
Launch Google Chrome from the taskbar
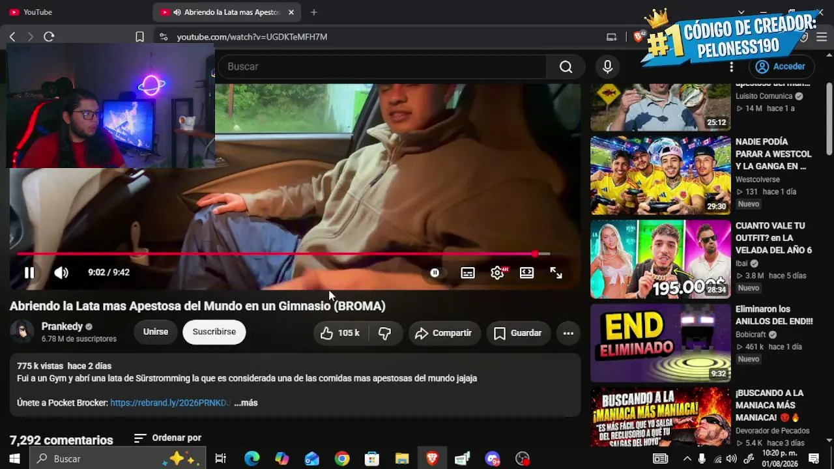(342, 459)
